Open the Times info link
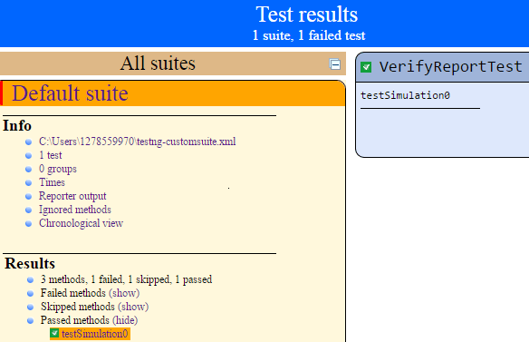This screenshot has height=342, width=529. point(52,182)
